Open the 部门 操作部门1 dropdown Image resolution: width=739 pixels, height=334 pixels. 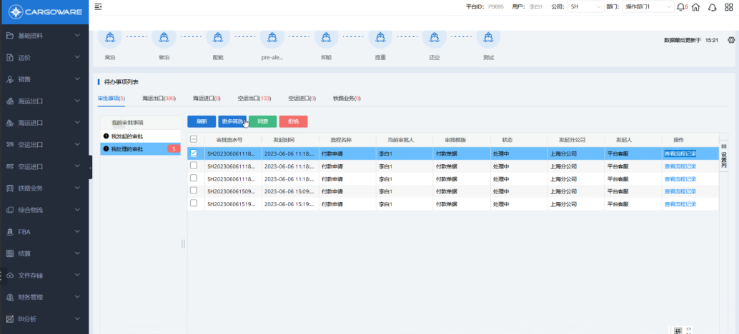tap(648, 6)
